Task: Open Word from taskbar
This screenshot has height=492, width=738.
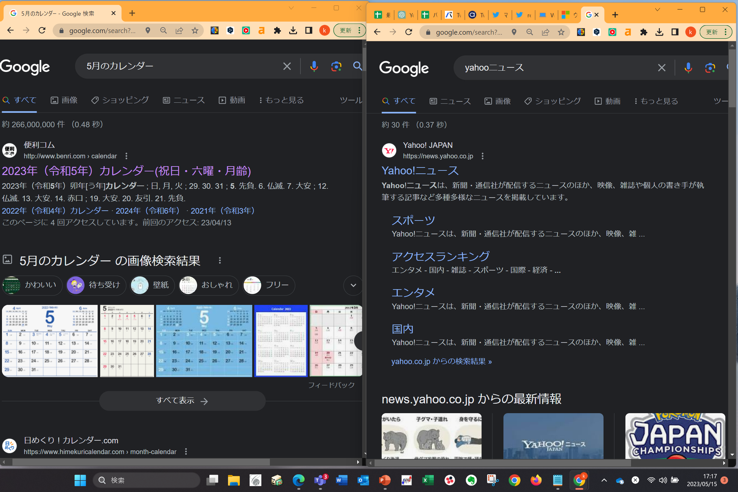Action: tap(342, 480)
